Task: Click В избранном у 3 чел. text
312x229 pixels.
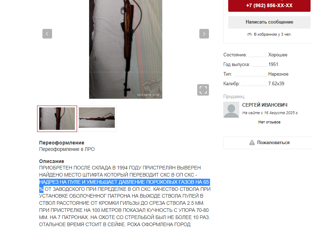Action: [x=273, y=35]
